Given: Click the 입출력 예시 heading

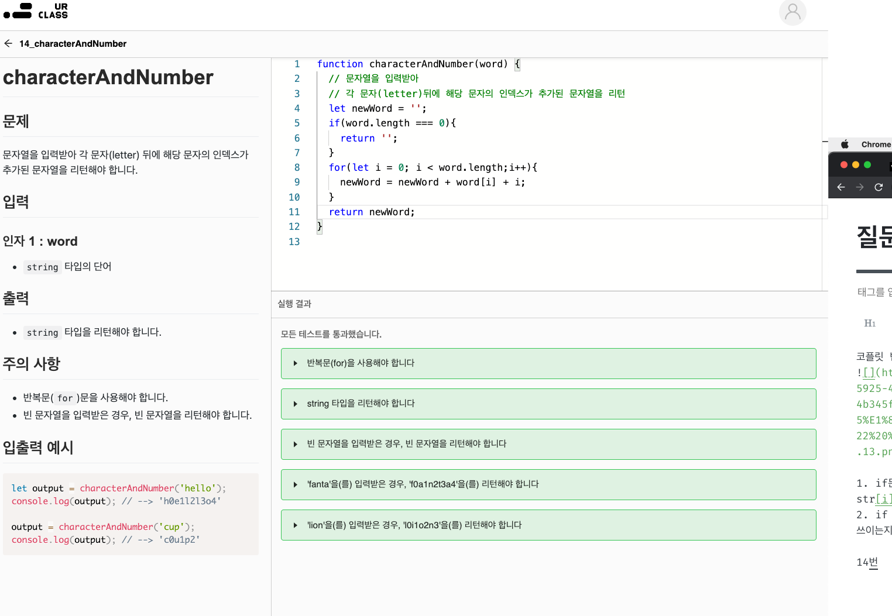Looking at the screenshot, I should [x=38, y=448].
